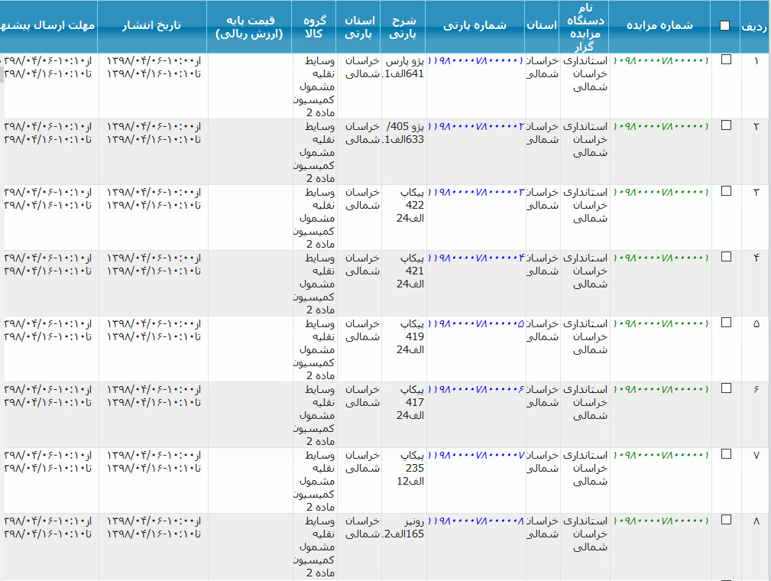Open party number link for پیکاپ 422
771x581 pixels.
[475, 193]
